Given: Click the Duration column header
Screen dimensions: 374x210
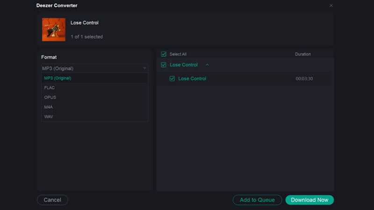Looking at the screenshot, I should 302,54.
